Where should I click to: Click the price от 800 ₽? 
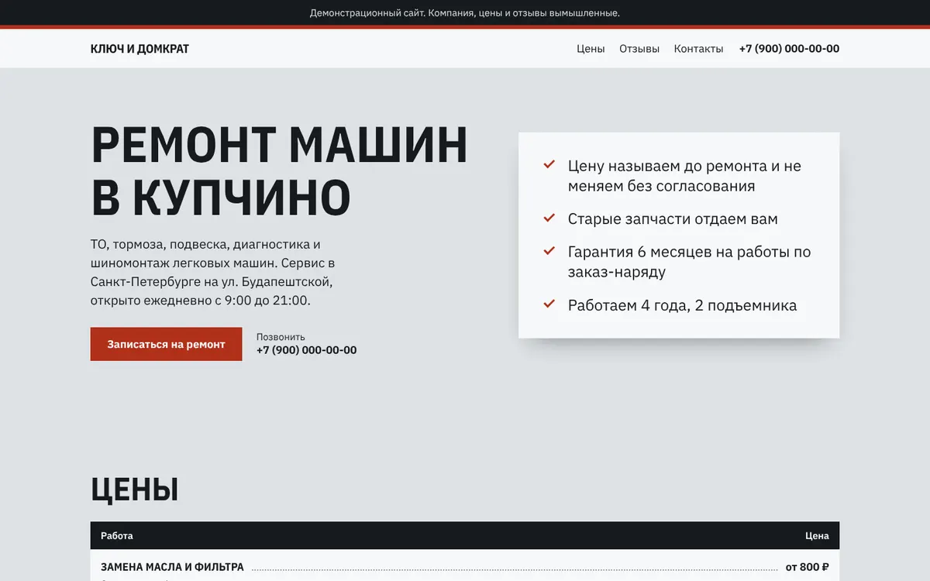click(x=807, y=567)
